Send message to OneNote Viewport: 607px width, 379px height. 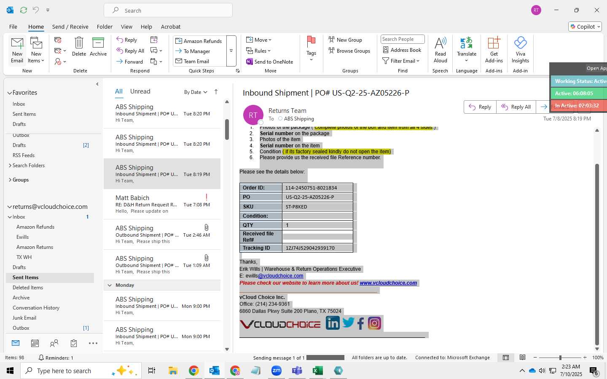pos(270,61)
